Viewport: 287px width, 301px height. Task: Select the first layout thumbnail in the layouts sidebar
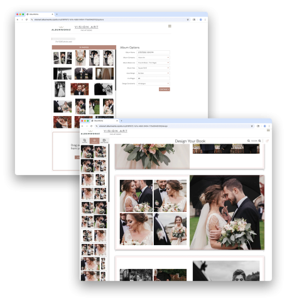point(94,152)
